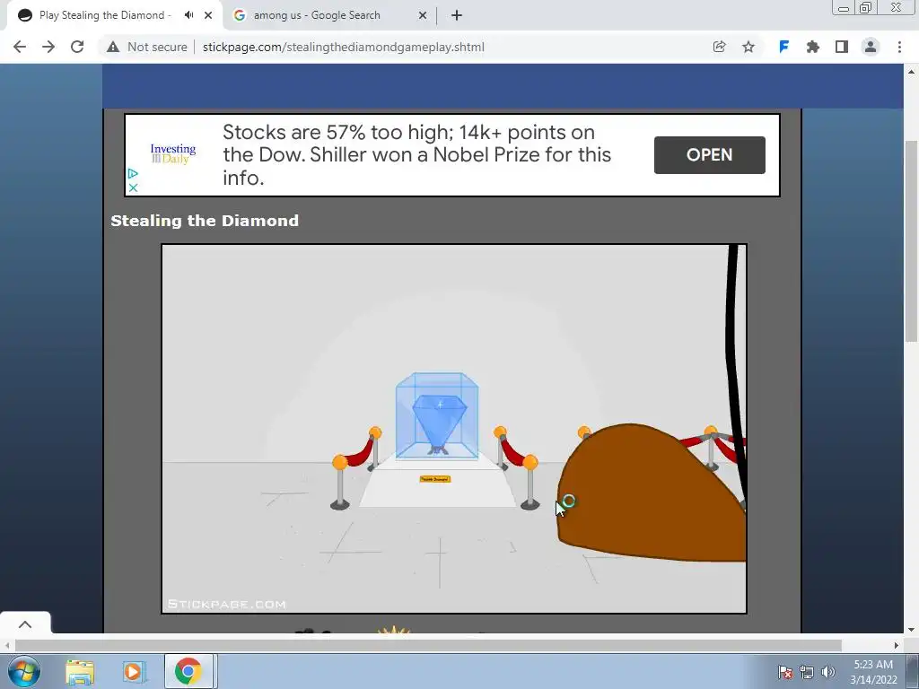Image resolution: width=919 pixels, height=689 pixels.
Task: Close the Play Stealing the Diamond tab
Action: coord(208,15)
